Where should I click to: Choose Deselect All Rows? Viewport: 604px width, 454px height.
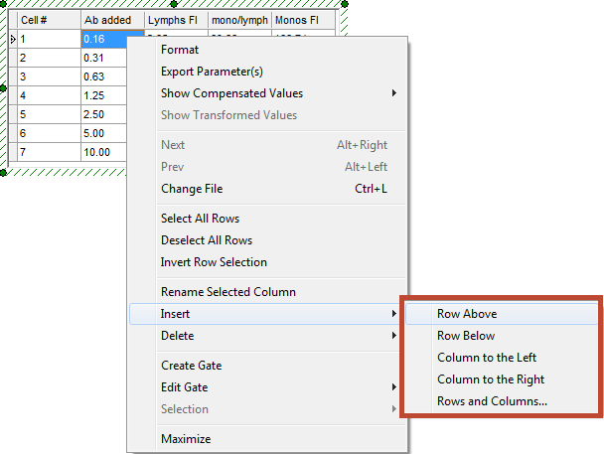tap(207, 240)
